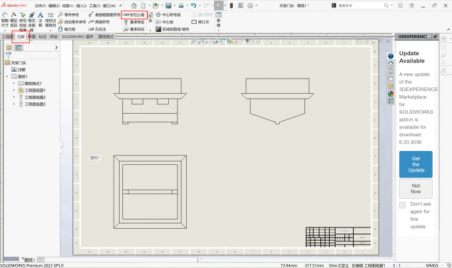Viewport: 452px width, 268px height.
Task: Open the 表格 tables tool
Action: click(219, 19)
